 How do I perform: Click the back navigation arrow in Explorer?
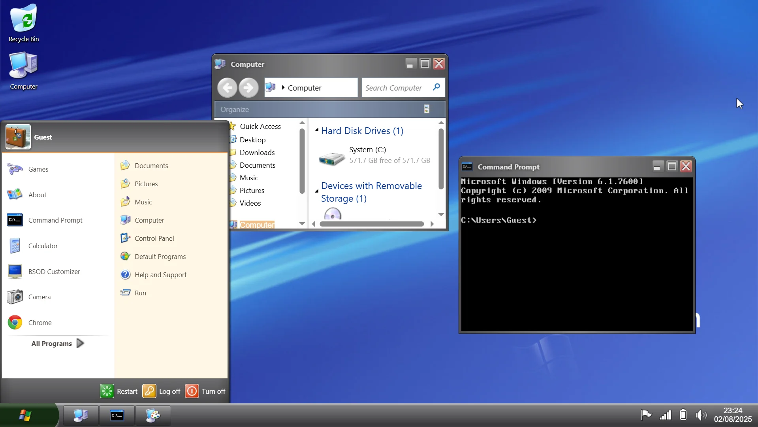(x=227, y=87)
